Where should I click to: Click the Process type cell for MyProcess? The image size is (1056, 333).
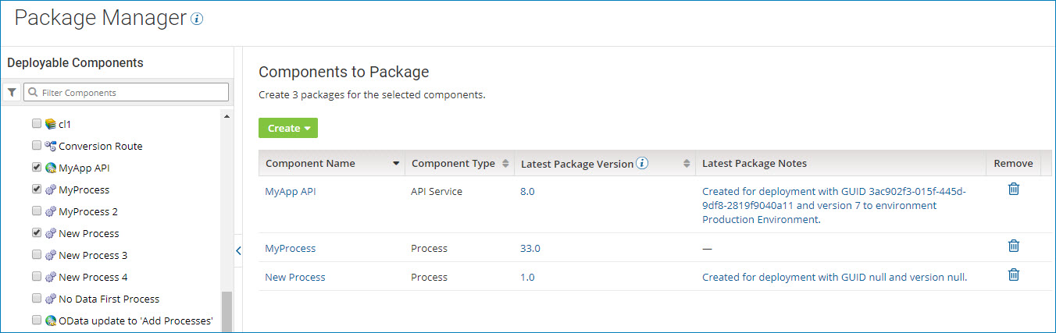pos(429,248)
